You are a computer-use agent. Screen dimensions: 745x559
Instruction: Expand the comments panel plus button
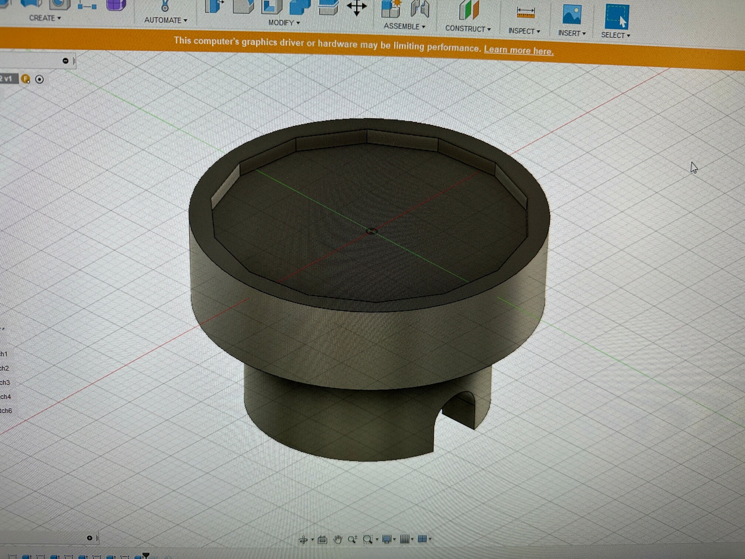[89, 538]
